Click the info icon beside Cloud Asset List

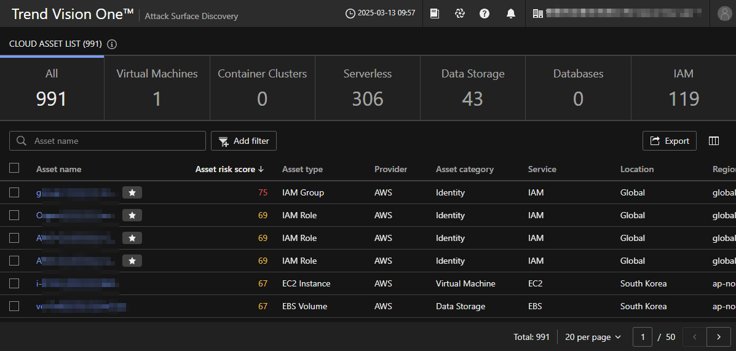[112, 44]
